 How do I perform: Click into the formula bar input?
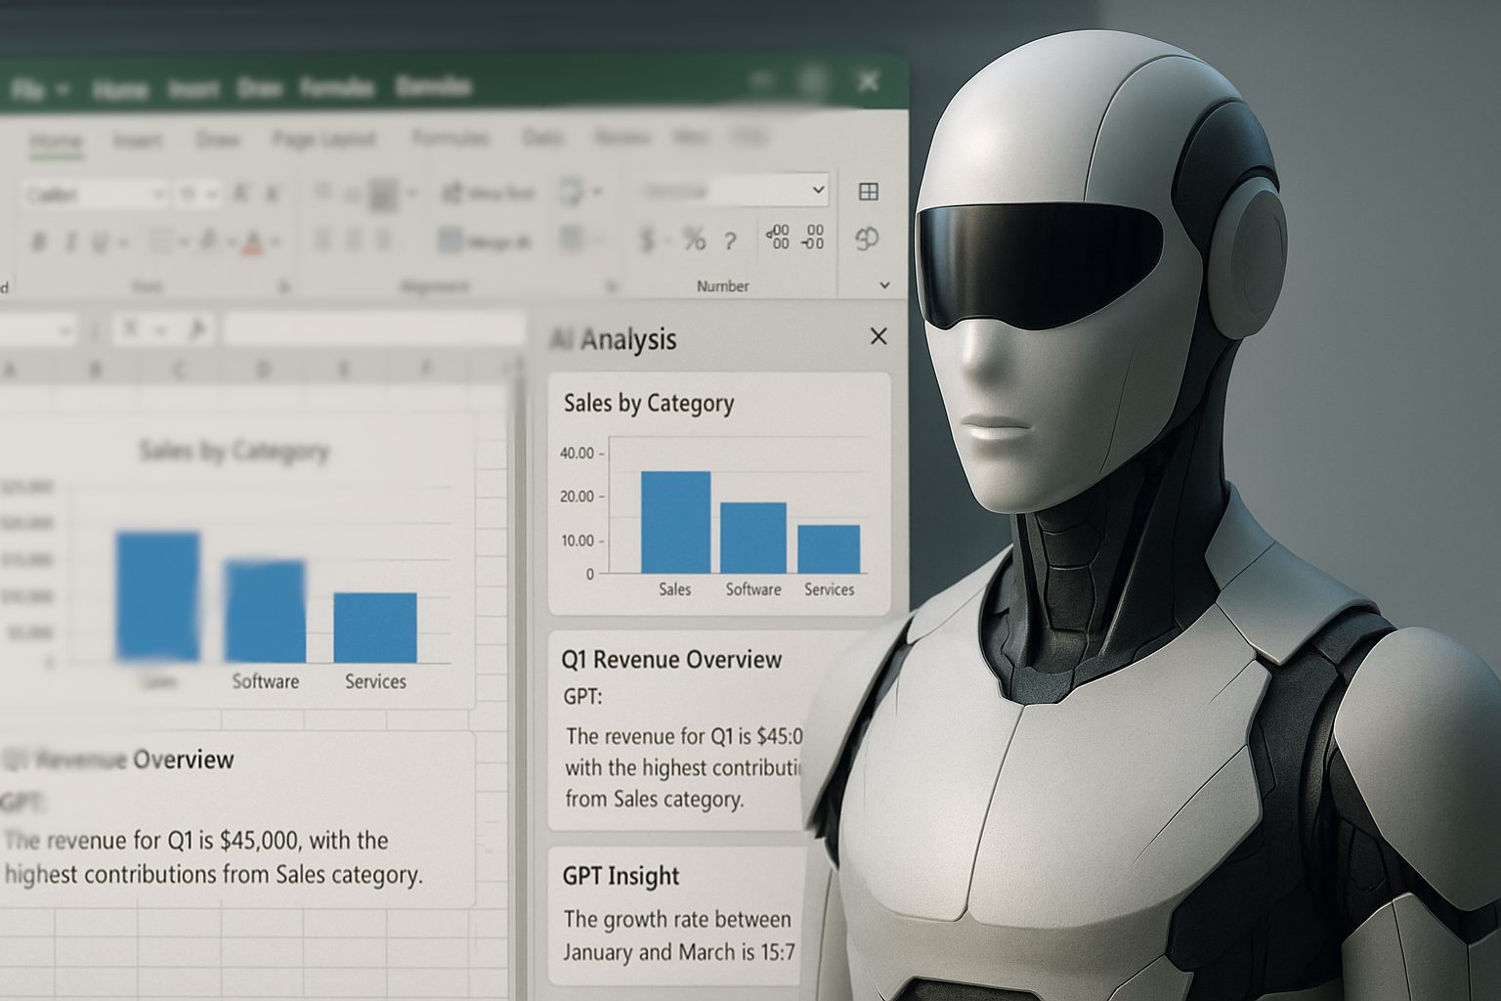pos(374,329)
